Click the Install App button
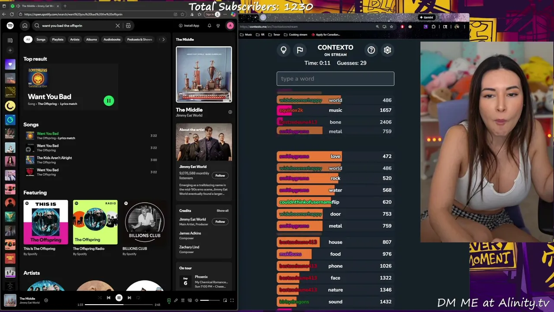Image resolution: width=554 pixels, height=312 pixels. pos(189,26)
